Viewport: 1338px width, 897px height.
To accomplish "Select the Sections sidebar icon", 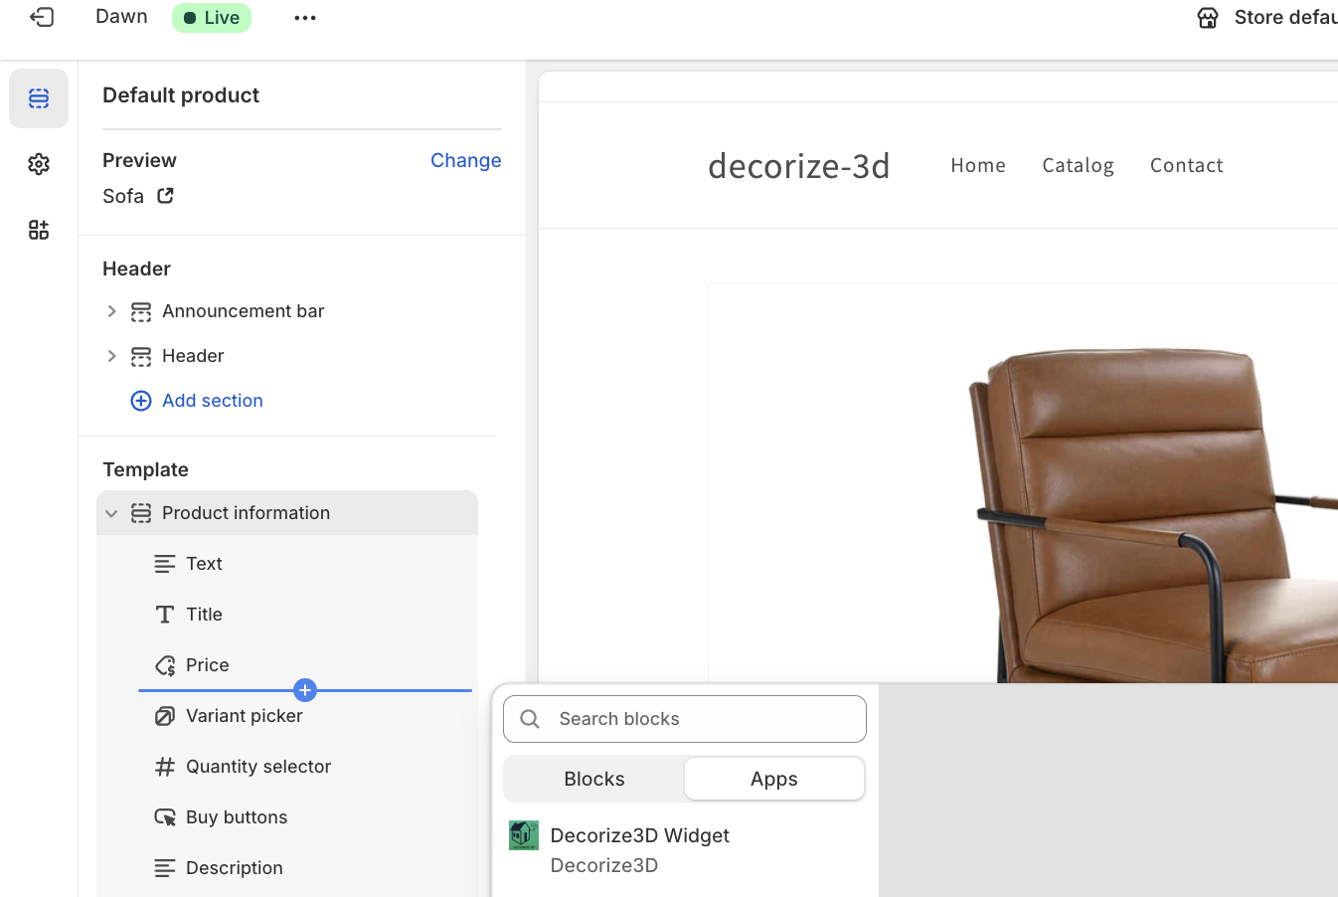I will pos(39,98).
